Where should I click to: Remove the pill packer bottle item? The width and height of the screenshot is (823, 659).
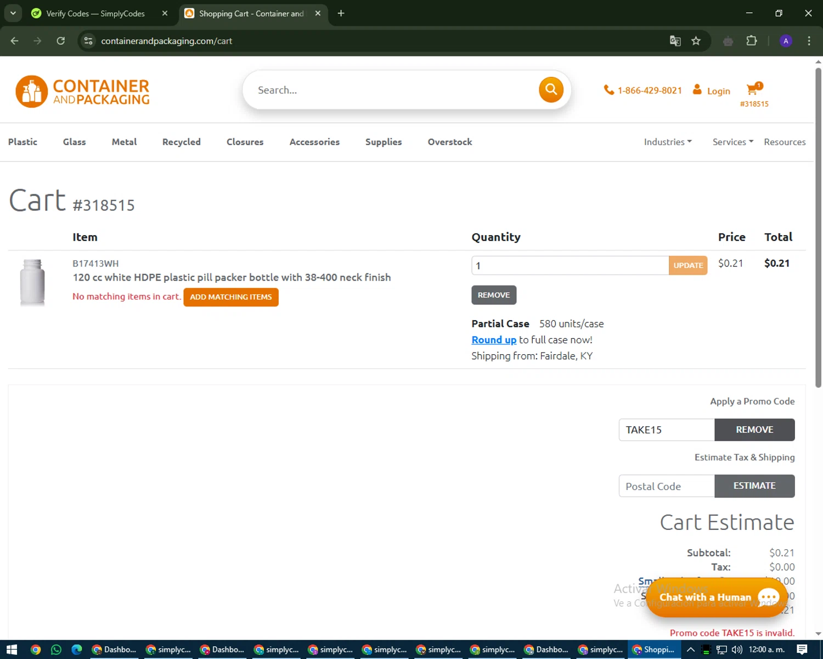pos(494,295)
